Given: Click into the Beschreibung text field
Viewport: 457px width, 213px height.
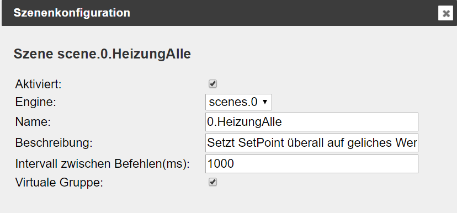Looking at the screenshot, I should (311, 143).
